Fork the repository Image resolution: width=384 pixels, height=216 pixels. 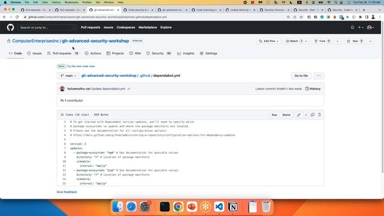coord(323,41)
